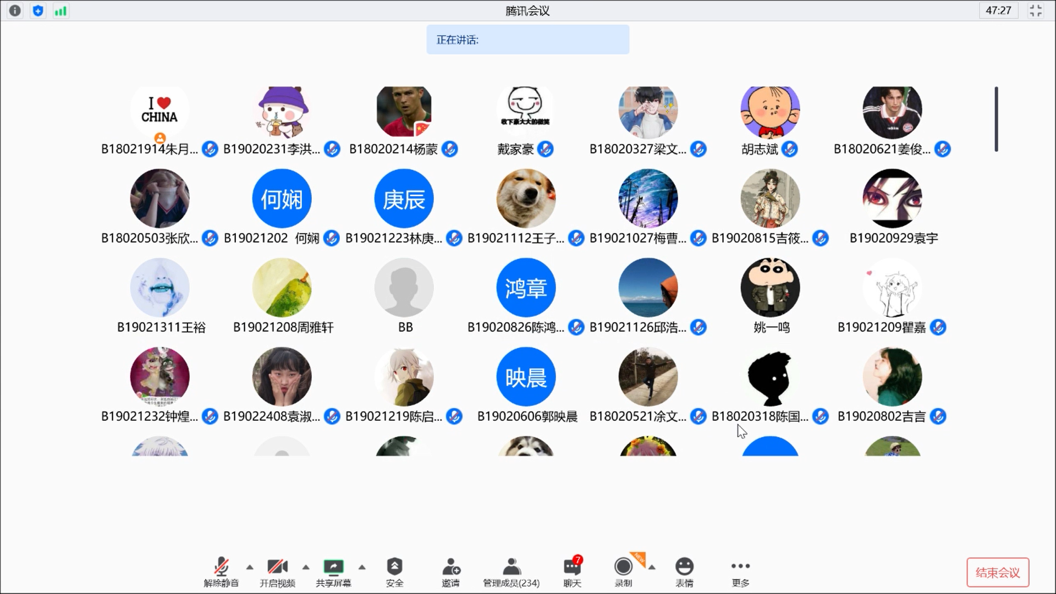Click the invite (邀请) icon
1056x594 pixels.
click(x=450, y=567)
